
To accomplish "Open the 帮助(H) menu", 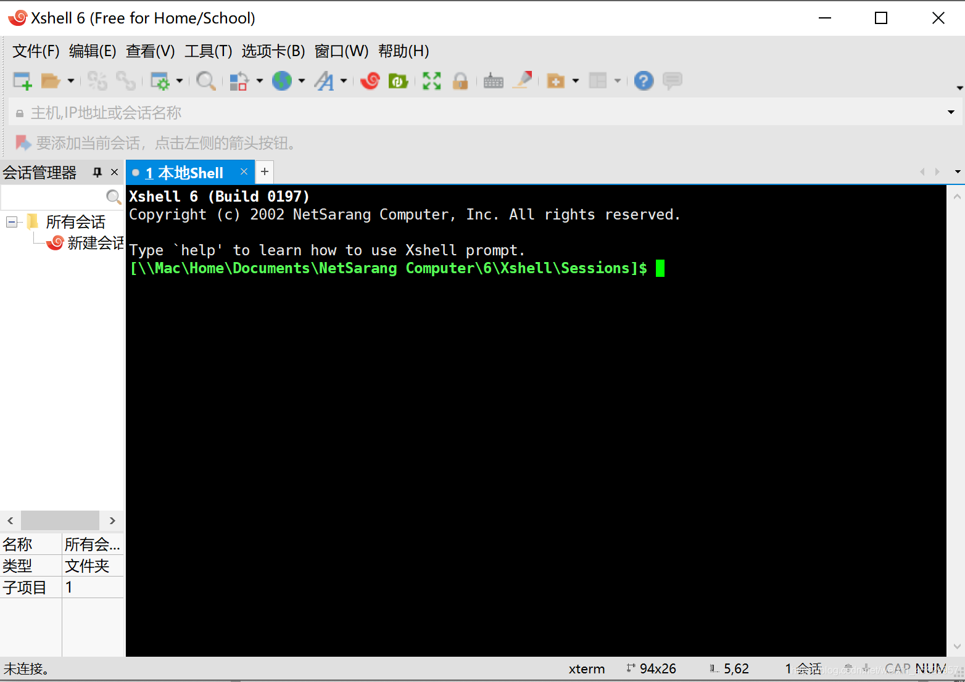I will 404,51.
